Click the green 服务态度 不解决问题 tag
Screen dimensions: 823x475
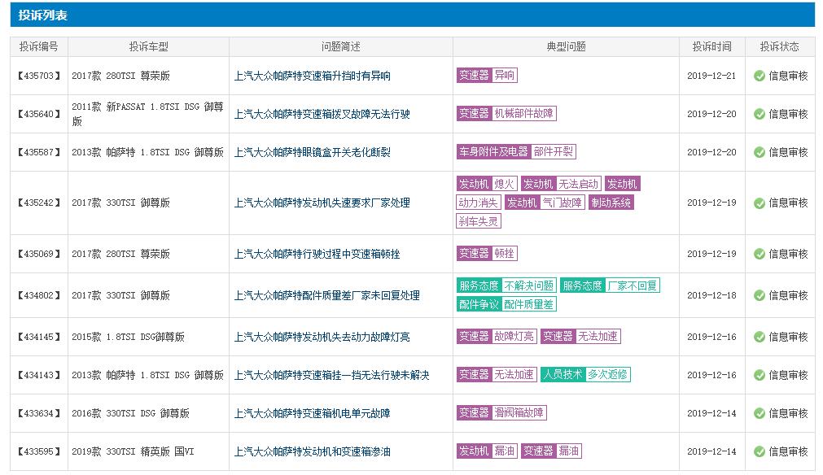(x=506, y=285)
